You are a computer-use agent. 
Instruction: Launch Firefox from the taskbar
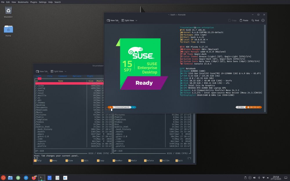34,178
